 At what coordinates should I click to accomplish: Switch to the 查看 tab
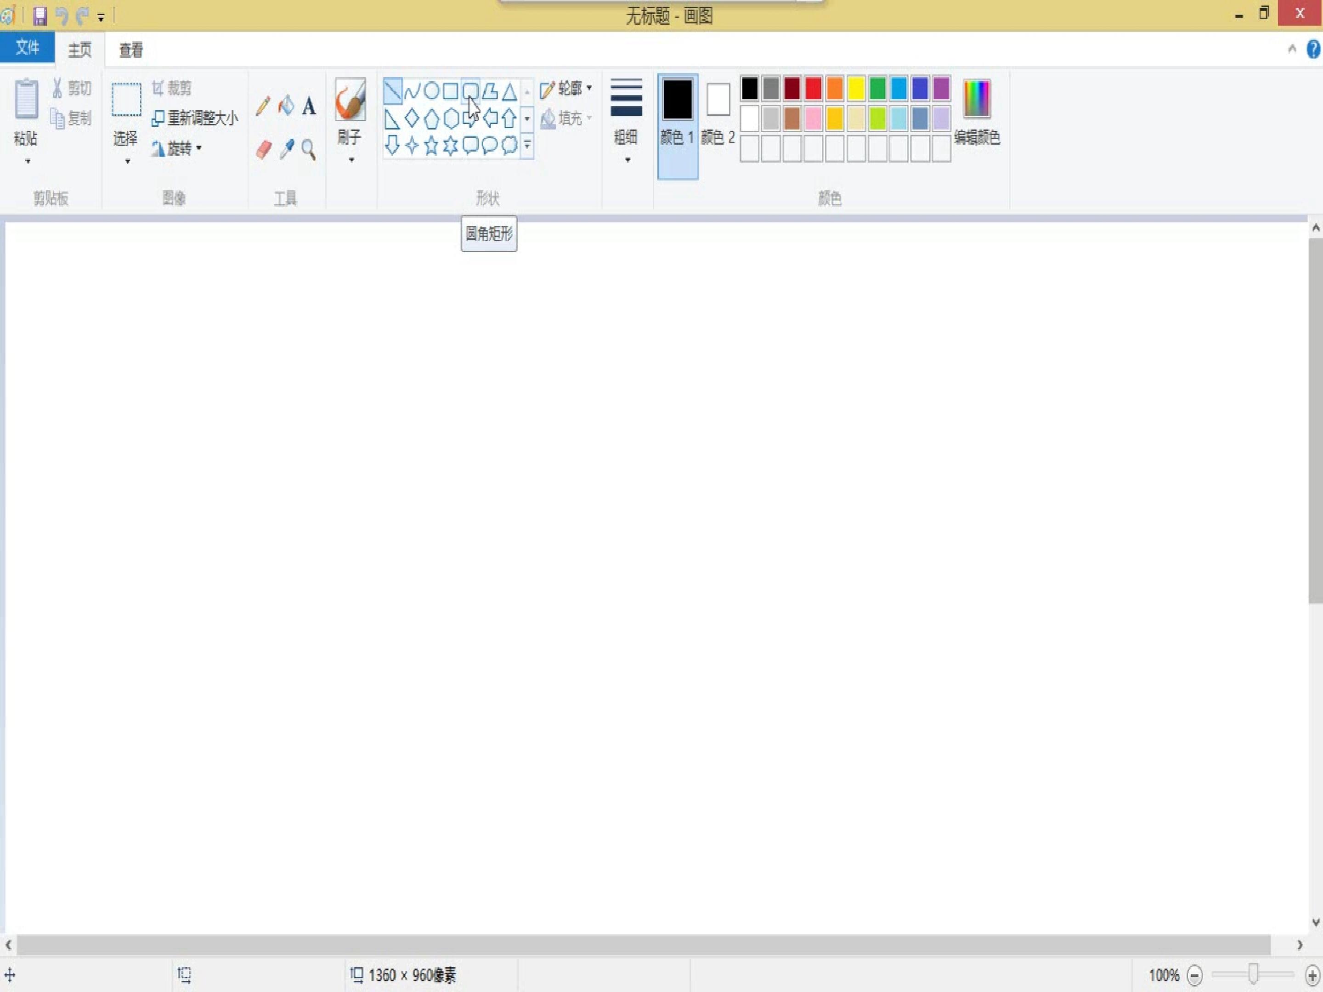tap(131, 50)
